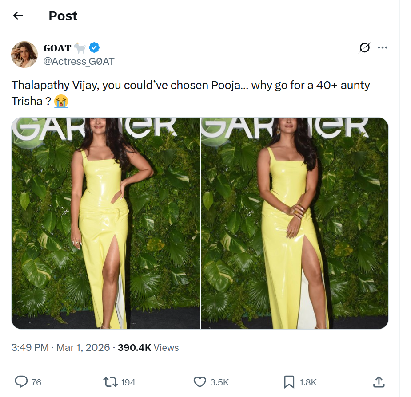
Task: Click the 3:49 PM Mar 1, 2026 timestamp
Action: [60, 347]
